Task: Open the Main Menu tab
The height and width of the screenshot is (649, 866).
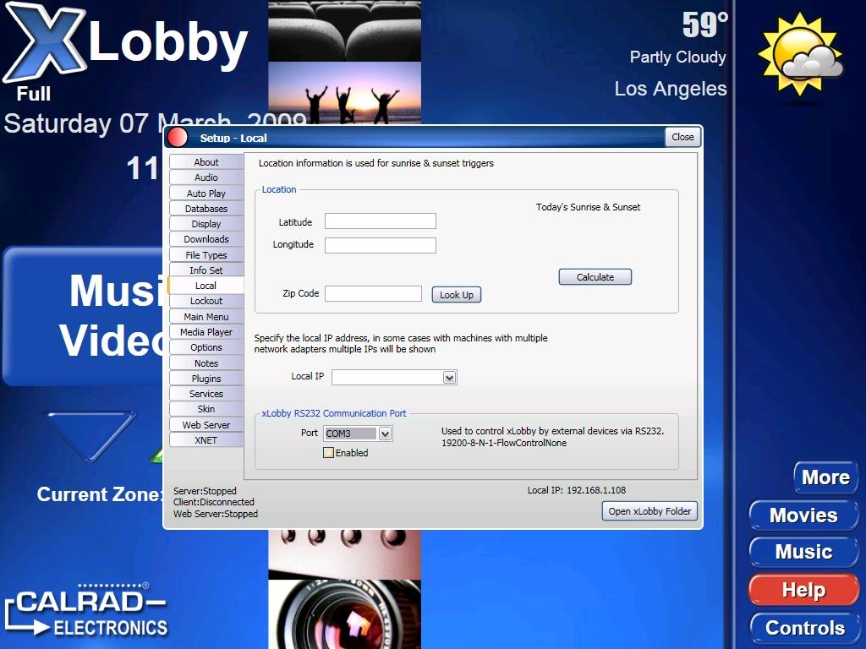Action: (x=206, y=317)
